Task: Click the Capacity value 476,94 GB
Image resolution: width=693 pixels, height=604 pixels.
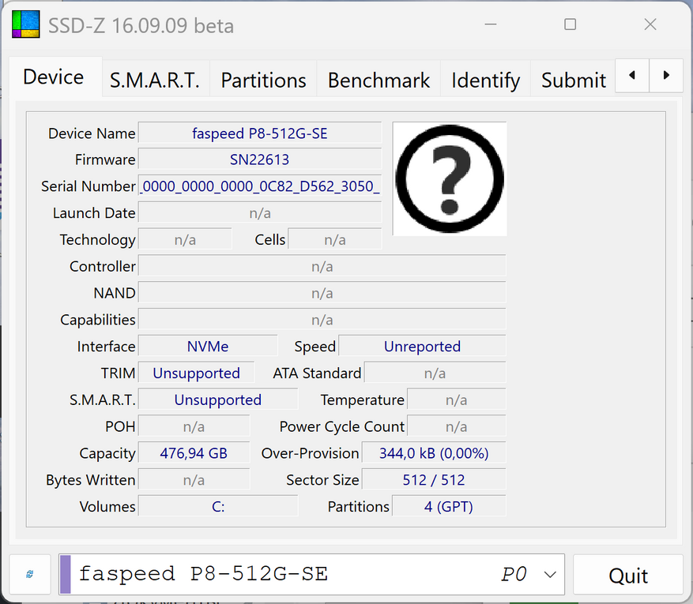Action: (x=194, y=453)
